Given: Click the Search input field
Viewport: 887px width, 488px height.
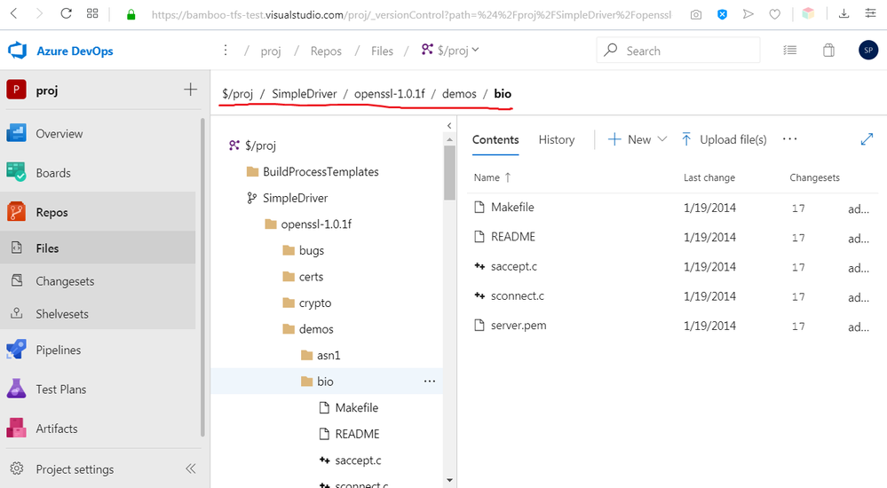Looking at the screenshot, I should 678,51.
